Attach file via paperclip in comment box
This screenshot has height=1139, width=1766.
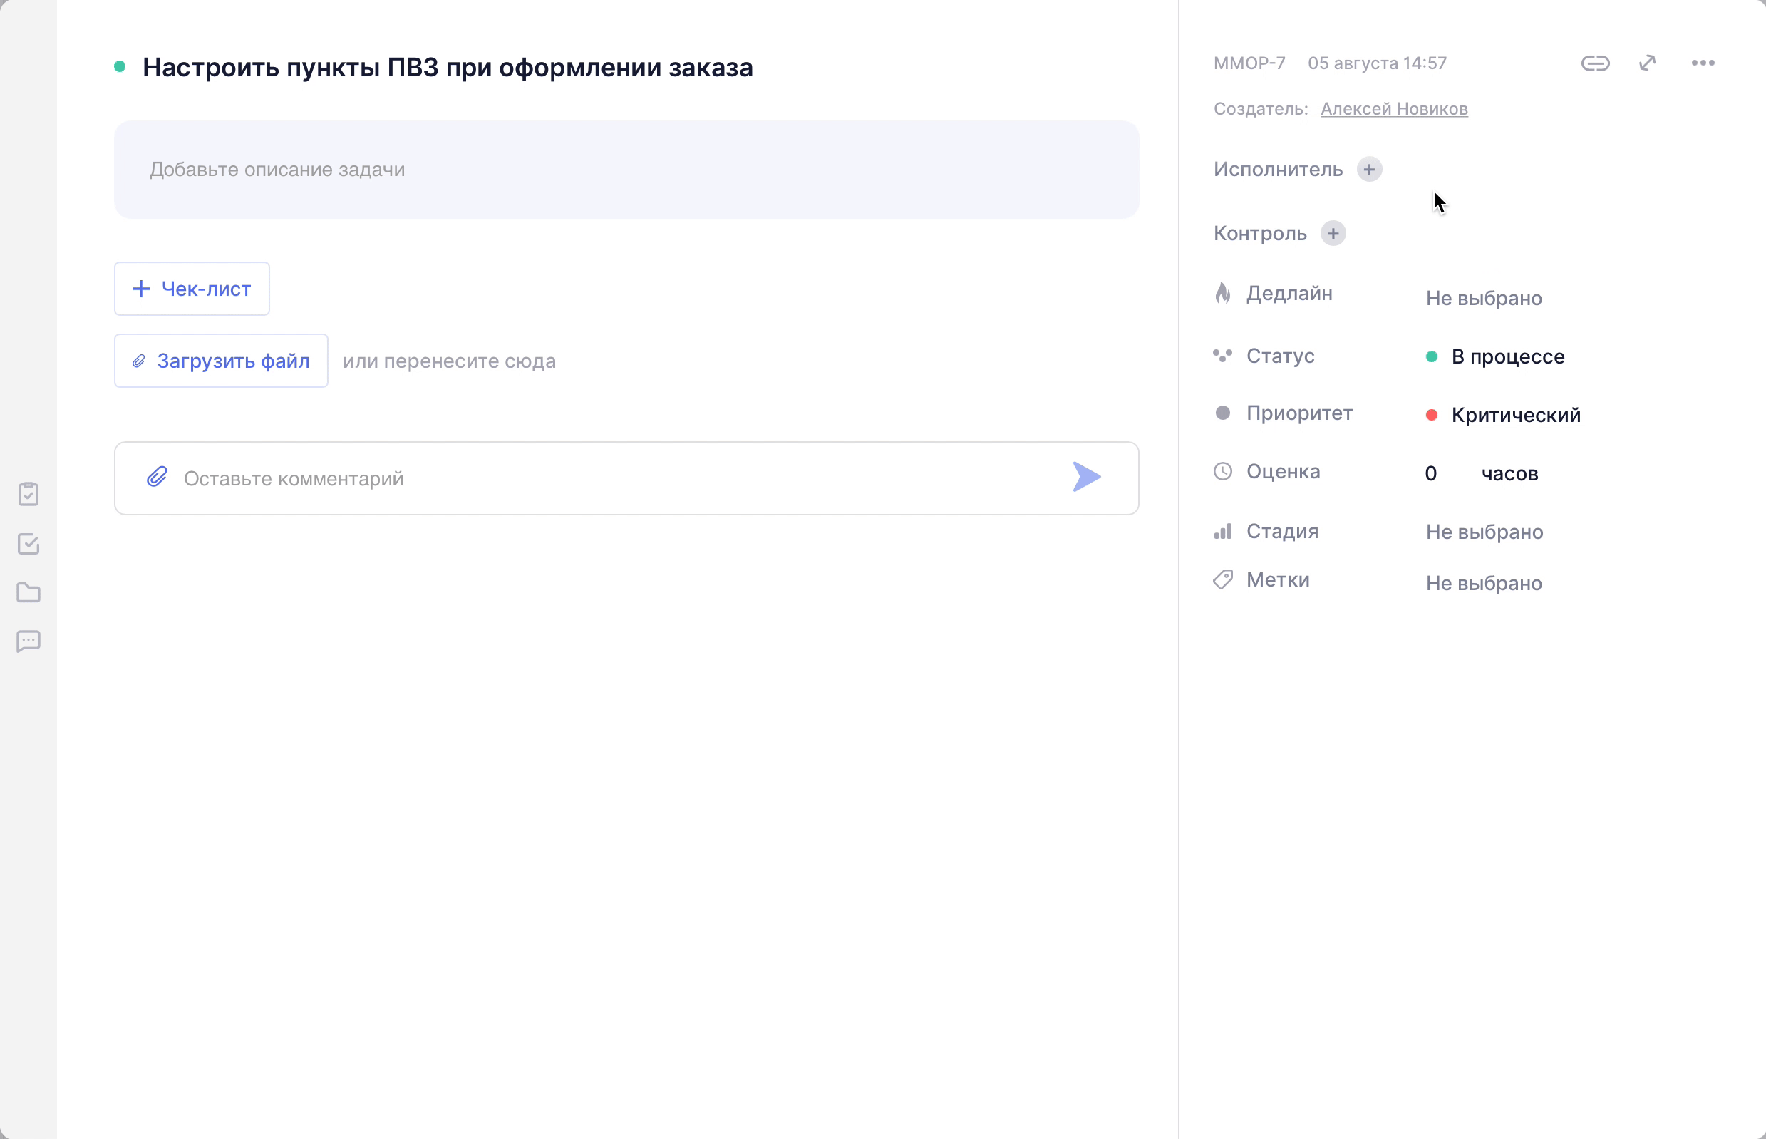[157, 477]
